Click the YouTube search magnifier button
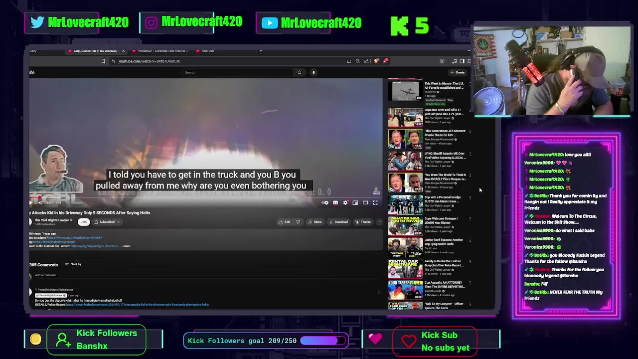 pos(300,72)
